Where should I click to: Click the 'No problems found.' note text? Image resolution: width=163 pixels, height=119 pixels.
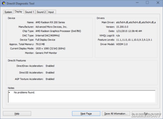[x=24, y=93]
